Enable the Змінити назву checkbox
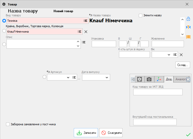 point(141,16)
